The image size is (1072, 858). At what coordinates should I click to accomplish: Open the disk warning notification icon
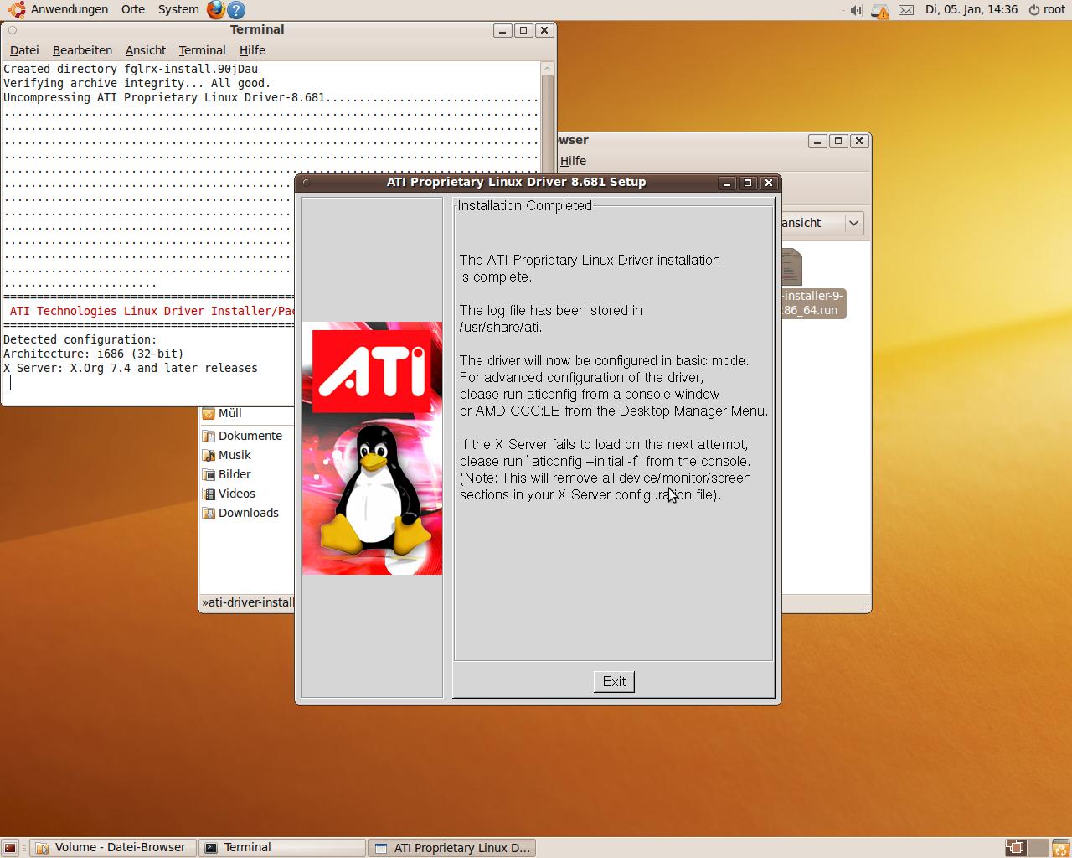pyautogui.click(x=880, y=11)
